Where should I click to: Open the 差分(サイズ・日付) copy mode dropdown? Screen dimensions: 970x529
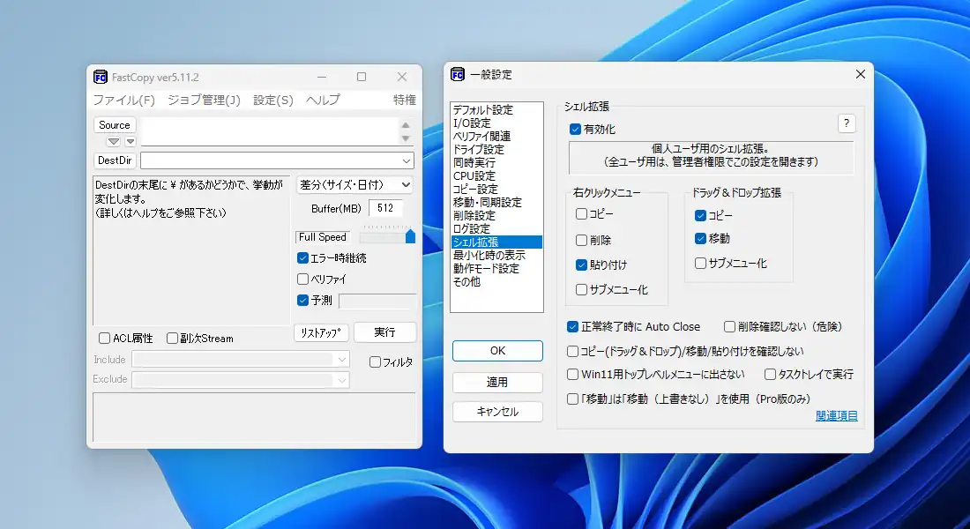[405, 185]
